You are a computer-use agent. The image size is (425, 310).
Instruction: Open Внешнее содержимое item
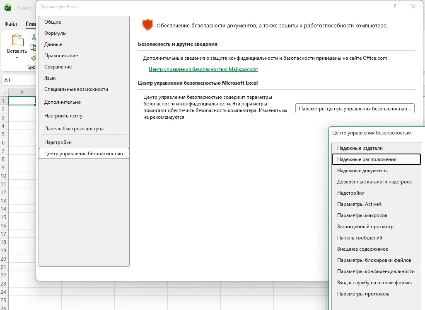pos(376,249)
